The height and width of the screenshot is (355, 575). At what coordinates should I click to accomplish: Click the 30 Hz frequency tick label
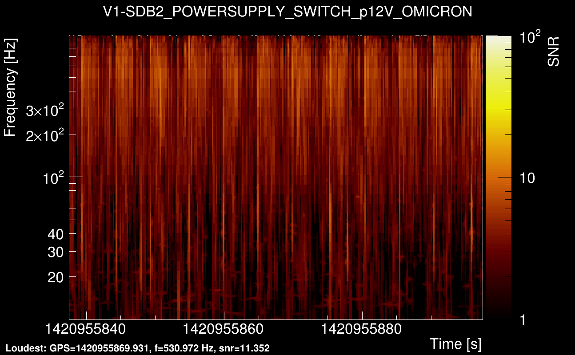(x=55, y=252)
